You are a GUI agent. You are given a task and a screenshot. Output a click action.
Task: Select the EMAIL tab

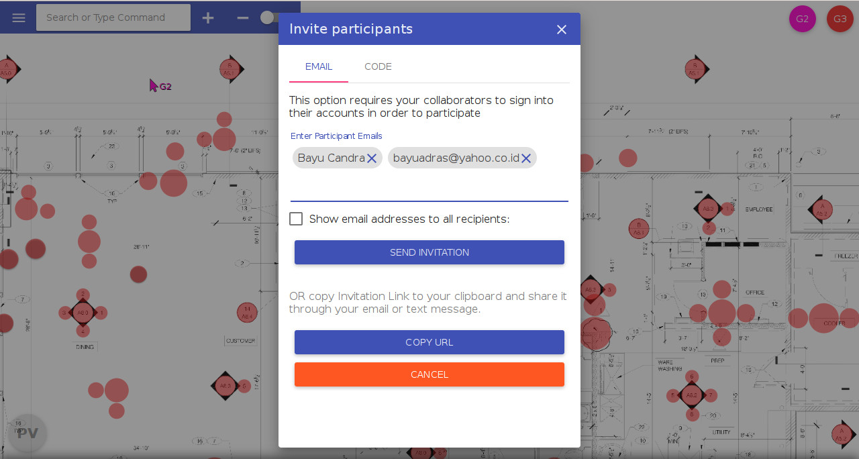coord(319,66)
